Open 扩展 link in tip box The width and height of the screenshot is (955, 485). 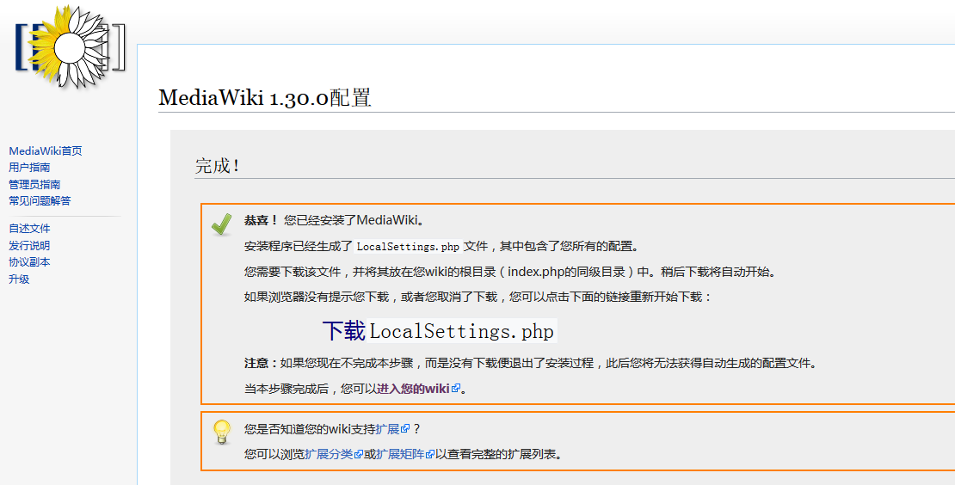pyautogui.click(x=387, y=430)
